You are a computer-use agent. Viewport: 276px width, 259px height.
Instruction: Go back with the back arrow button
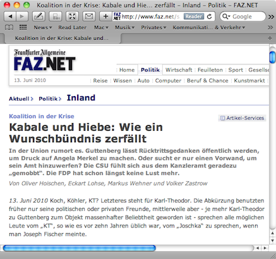[10, 16]
